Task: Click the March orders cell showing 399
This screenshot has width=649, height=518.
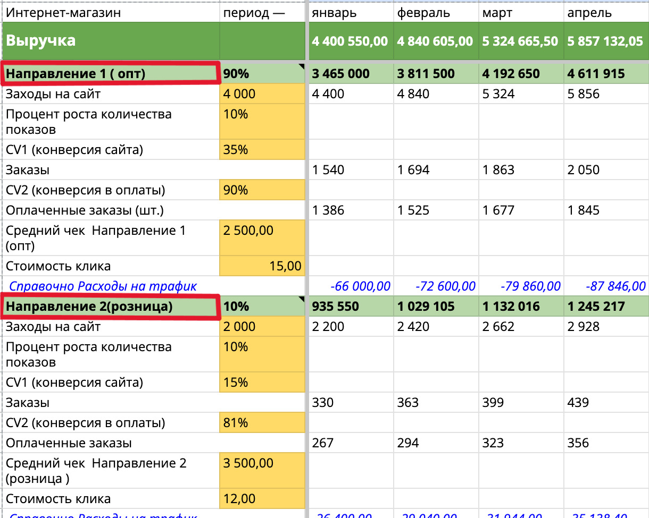Action: pos(520,402)
